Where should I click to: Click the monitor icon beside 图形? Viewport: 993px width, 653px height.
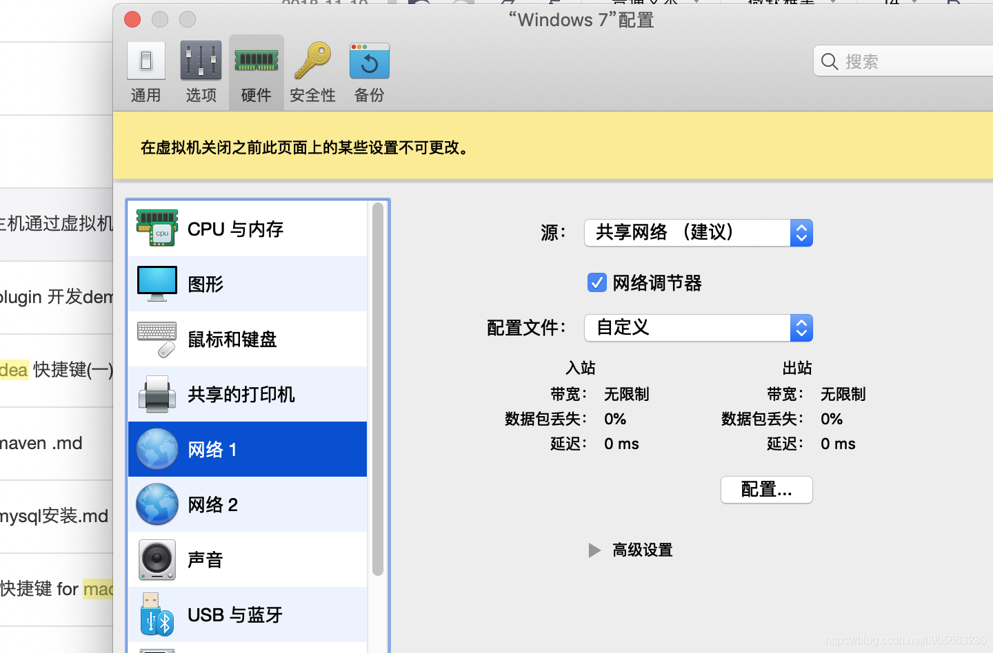pyautogui.click(x=157, y=284)
